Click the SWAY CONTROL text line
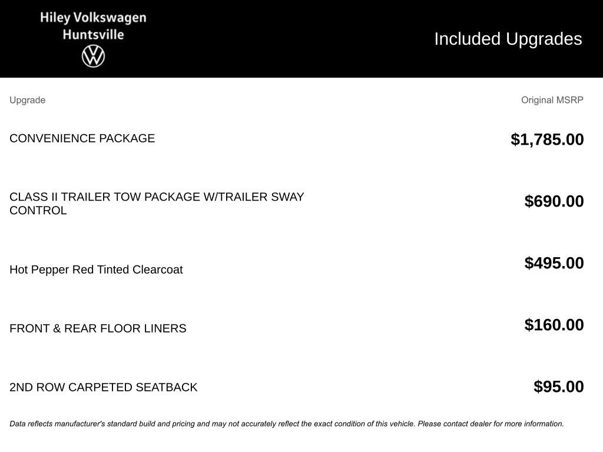 click(38, 211)
